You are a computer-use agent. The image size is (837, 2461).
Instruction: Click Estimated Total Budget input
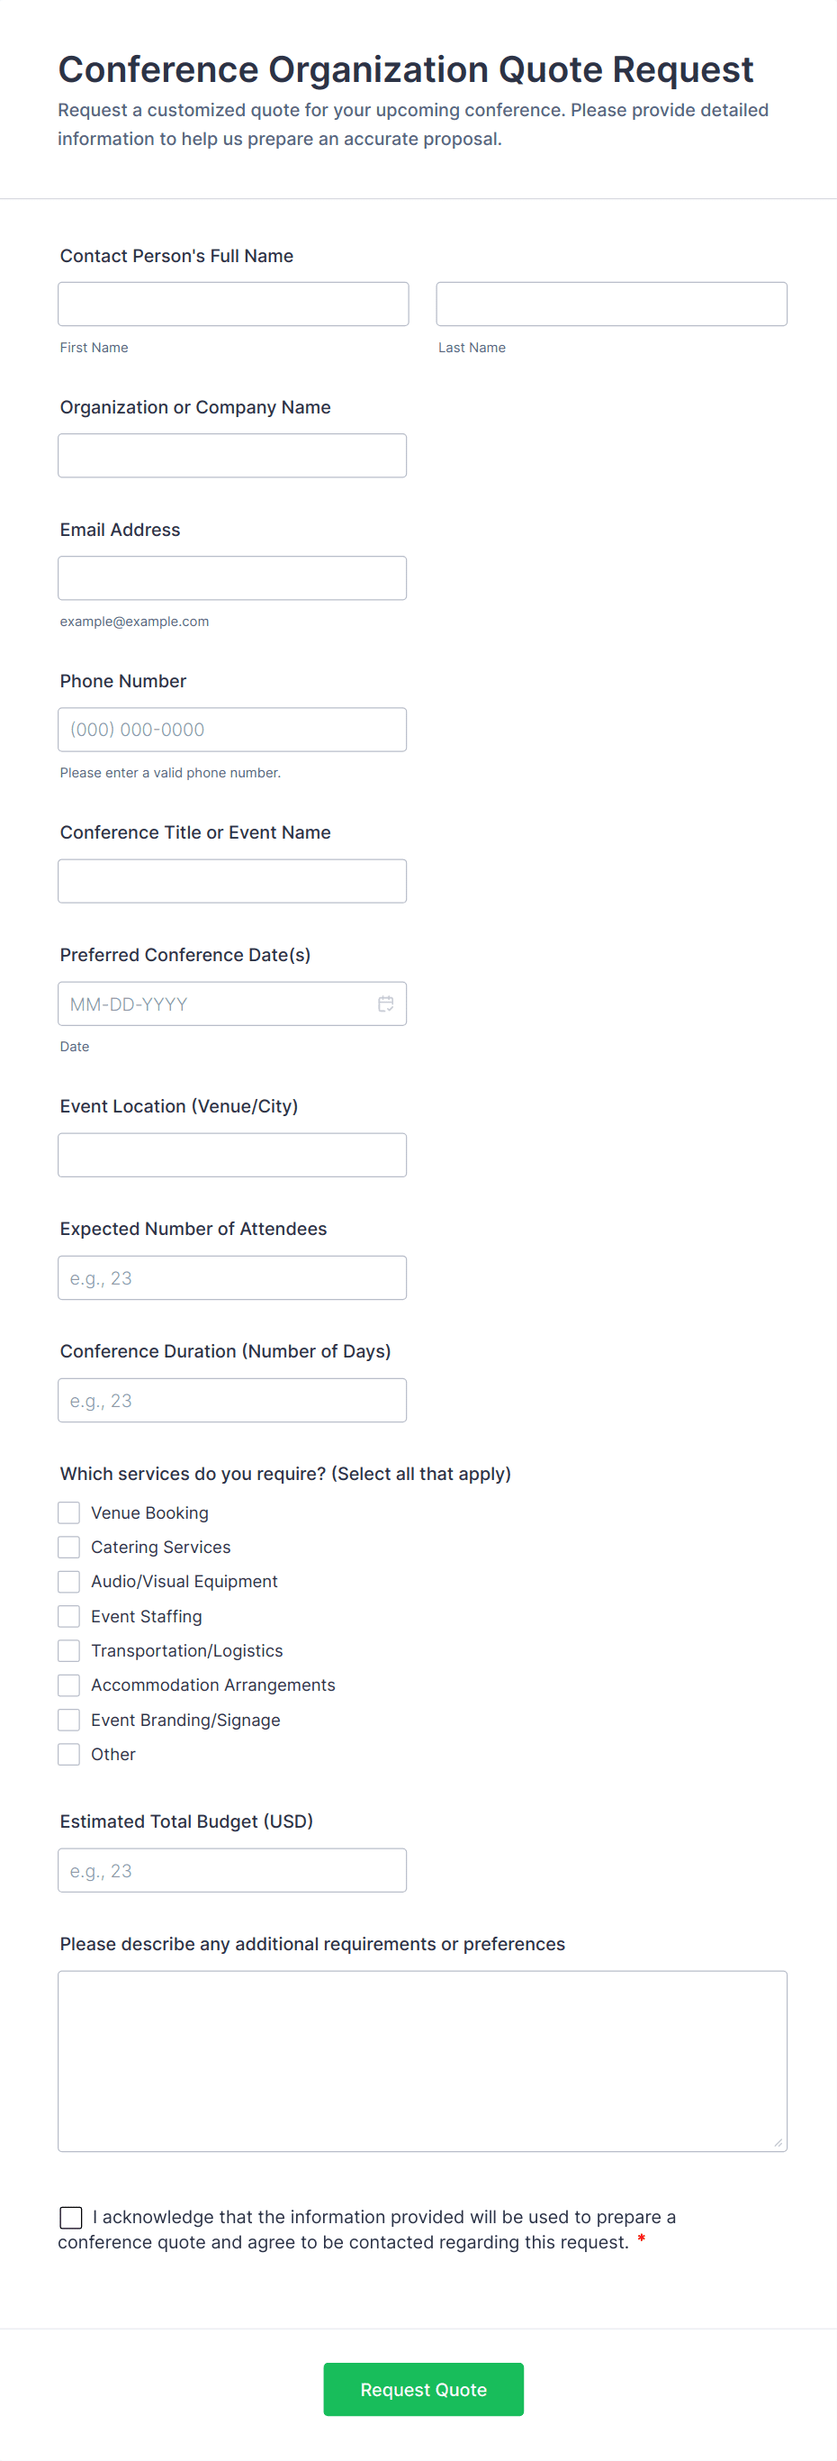232,1870
